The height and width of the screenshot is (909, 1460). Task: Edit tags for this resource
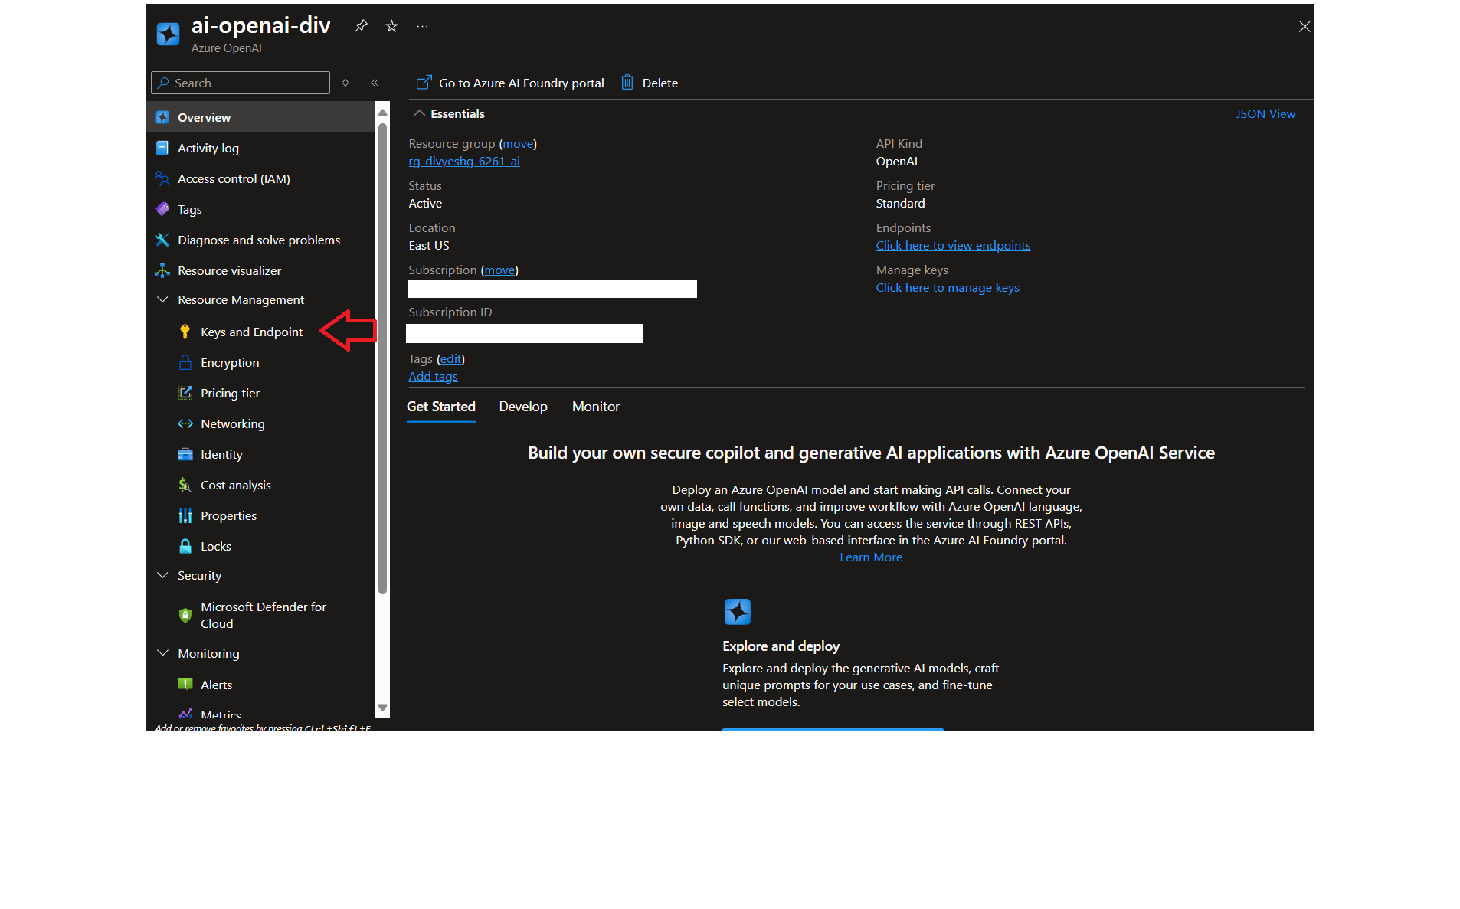451,358
